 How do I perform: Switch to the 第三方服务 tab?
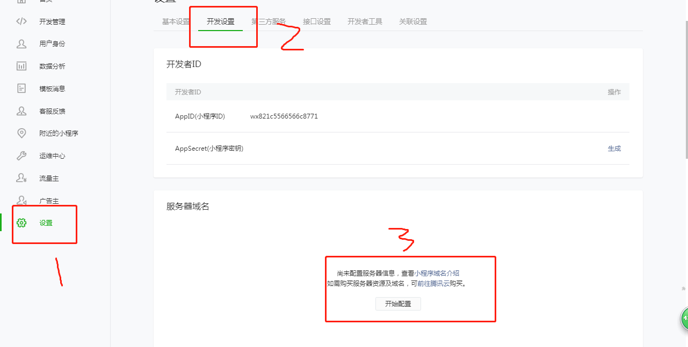pyautogui.click(x=269, y=22)
